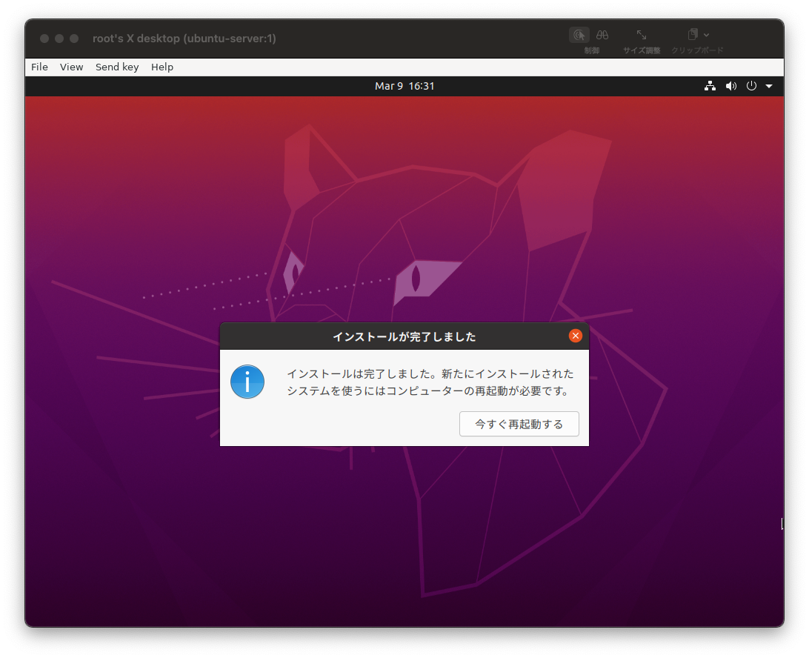809x658 pixels.
Task: Expand the system menu arrow
Action: point(769,86)
